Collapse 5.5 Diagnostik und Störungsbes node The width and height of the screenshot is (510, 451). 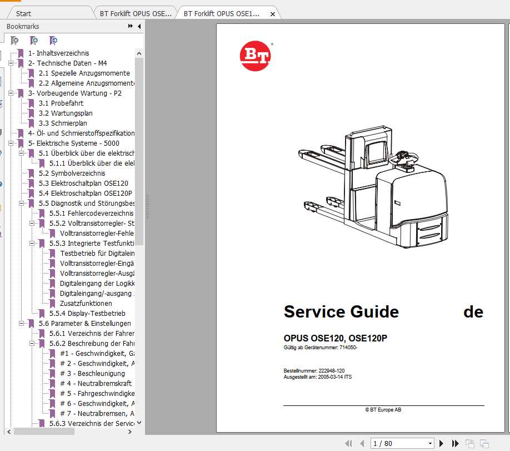pos(22,203)
